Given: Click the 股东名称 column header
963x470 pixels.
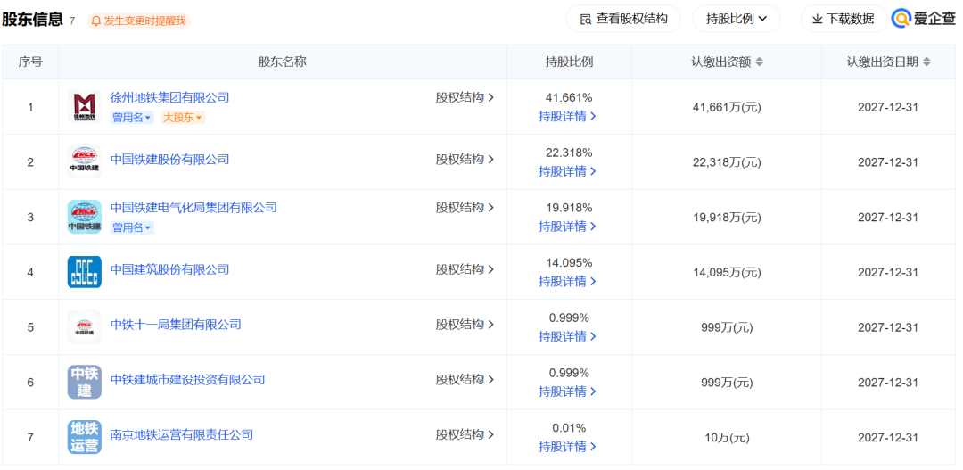Looking at the screenshot, I should 283,62.
